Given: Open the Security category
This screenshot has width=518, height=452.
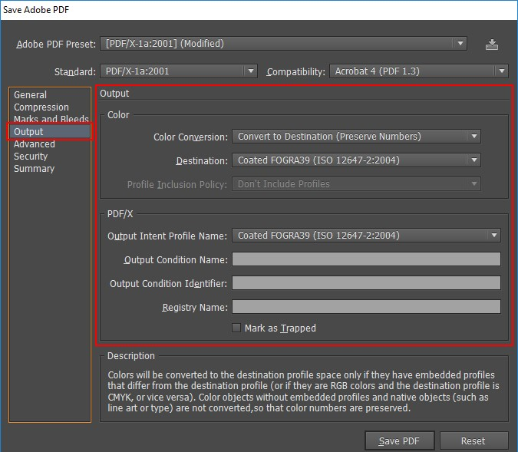Looking at the screenshot, I should [31, 157].
